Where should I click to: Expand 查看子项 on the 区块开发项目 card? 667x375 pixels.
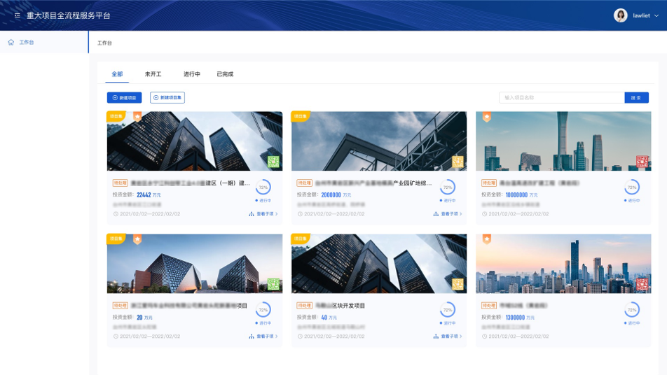click(x=448, y=337)
